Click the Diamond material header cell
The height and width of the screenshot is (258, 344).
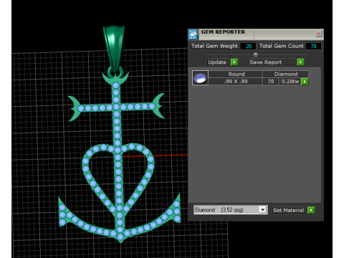click(x=286, y=74)
